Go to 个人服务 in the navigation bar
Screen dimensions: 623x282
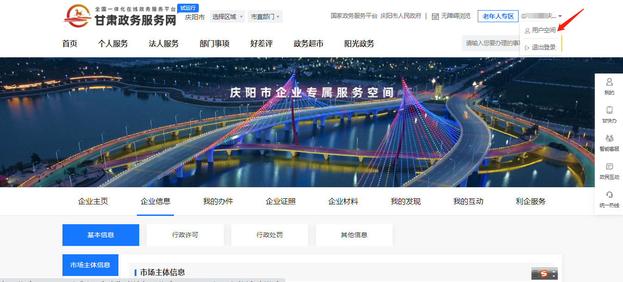pyautogui.click(x=113, y=44)
